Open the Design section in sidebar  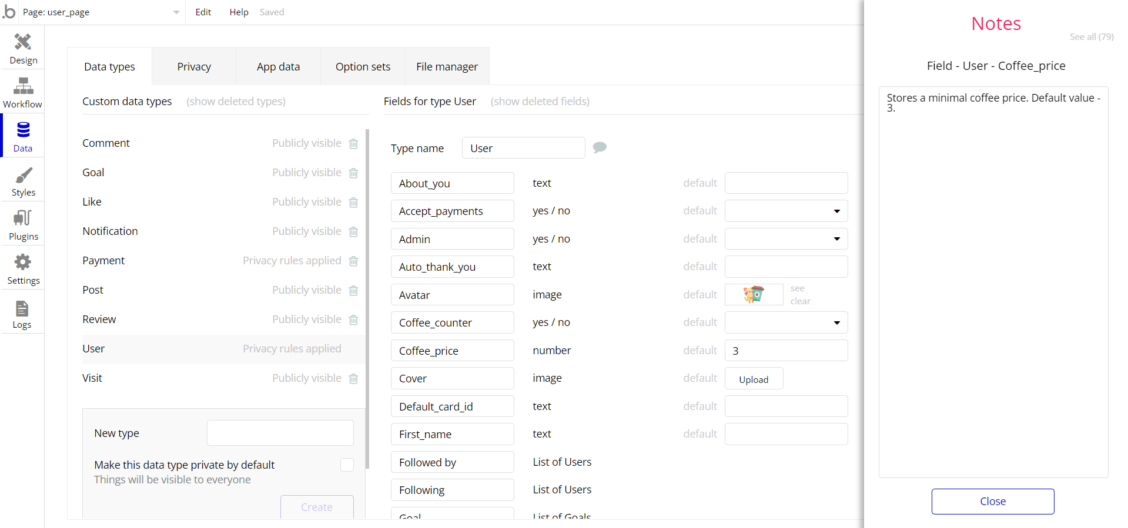(x=23, y=48)
